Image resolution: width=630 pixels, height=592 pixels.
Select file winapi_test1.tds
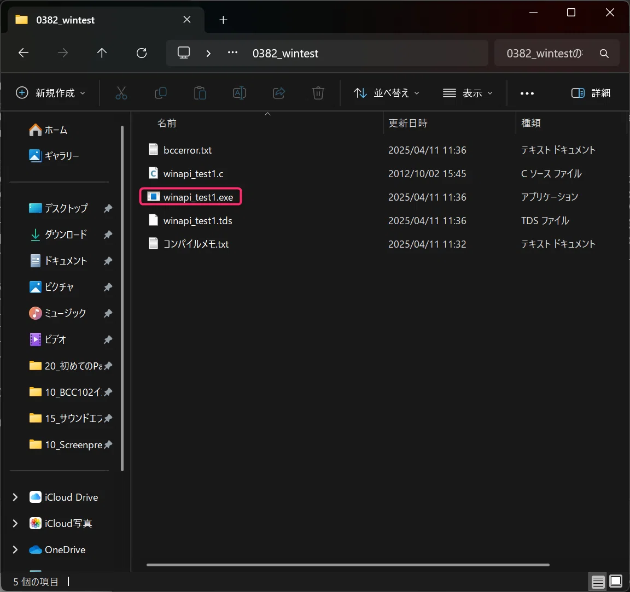tap(197, 221)
